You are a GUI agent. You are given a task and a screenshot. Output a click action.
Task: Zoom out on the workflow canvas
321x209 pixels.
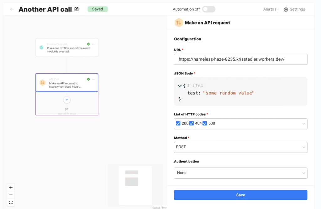11,195
